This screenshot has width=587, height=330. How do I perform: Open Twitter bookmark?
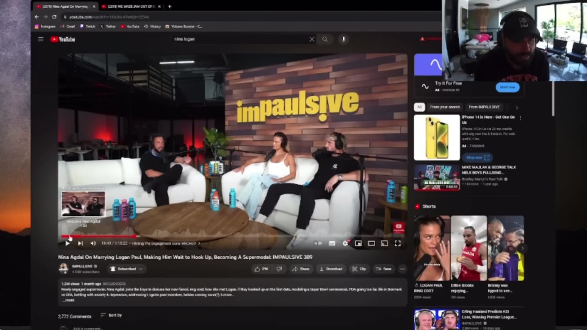coord(109,27)
